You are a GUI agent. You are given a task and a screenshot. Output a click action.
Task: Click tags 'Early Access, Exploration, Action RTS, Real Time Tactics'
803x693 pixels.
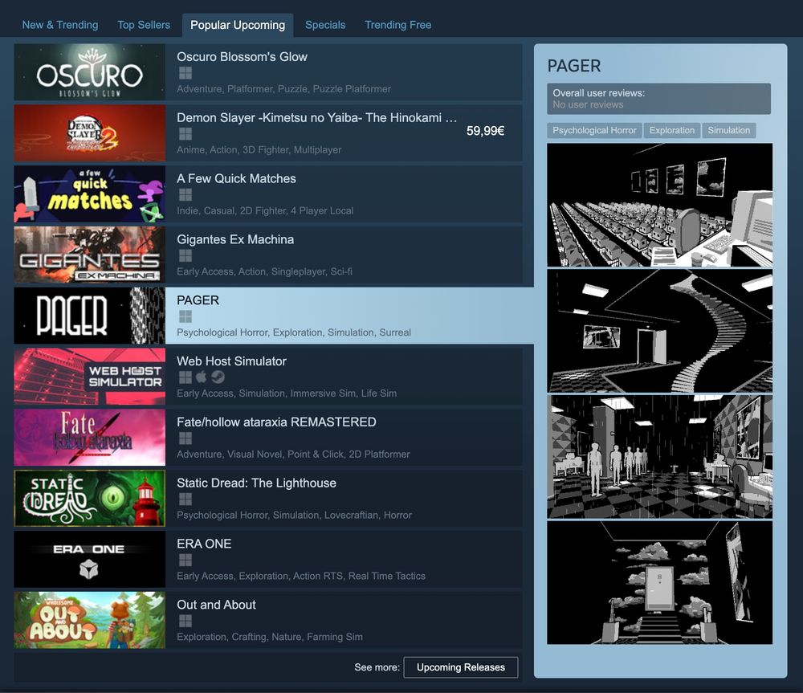click(x=301, y=577)
